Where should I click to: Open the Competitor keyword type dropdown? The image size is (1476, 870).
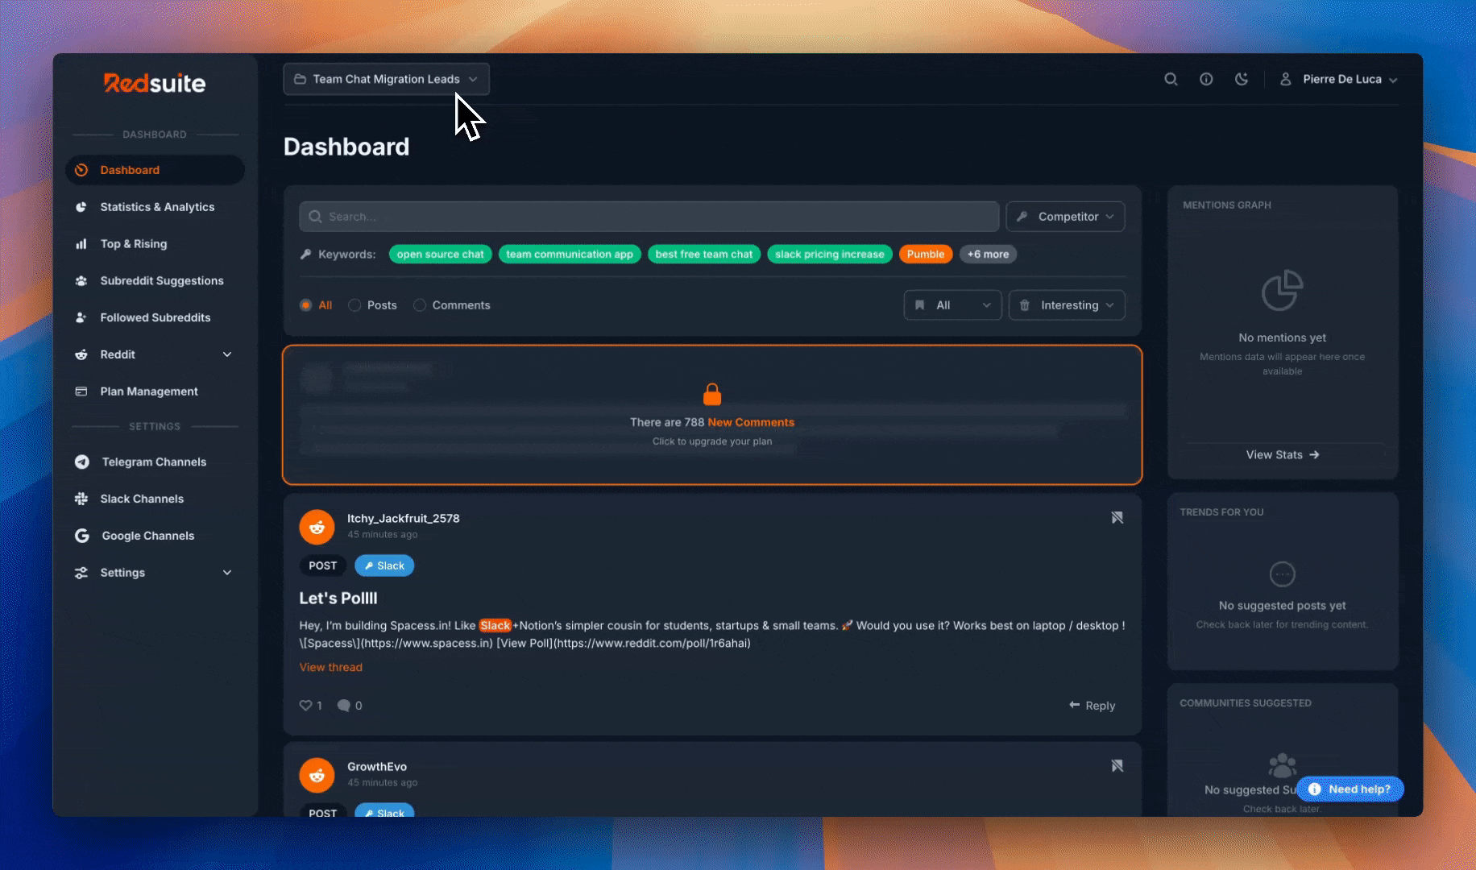coord(1065,217)
